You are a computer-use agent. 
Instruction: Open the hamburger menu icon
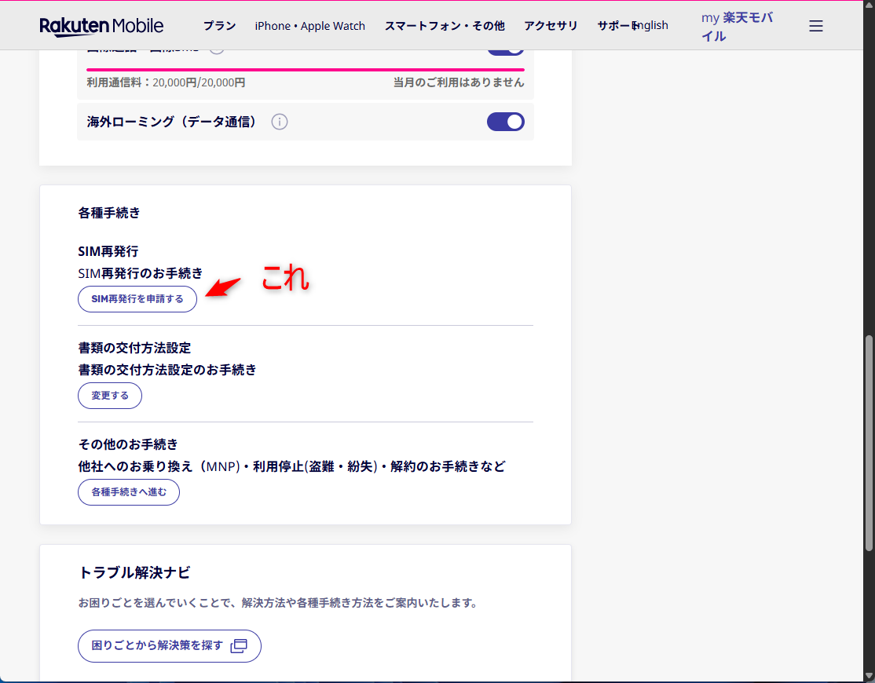point(816,26)
